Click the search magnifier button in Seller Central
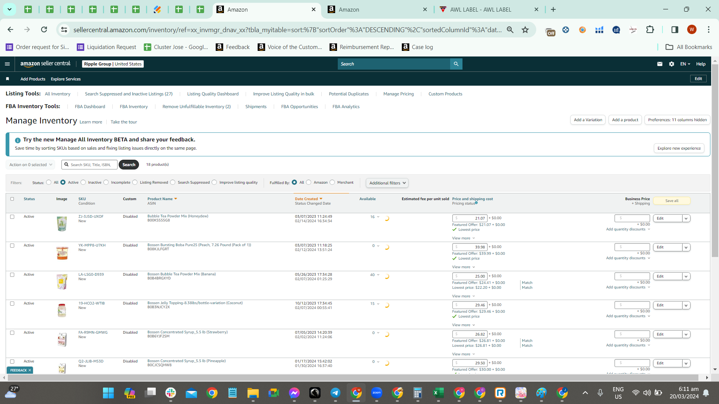719x404 pixels. tap(456, 64)
